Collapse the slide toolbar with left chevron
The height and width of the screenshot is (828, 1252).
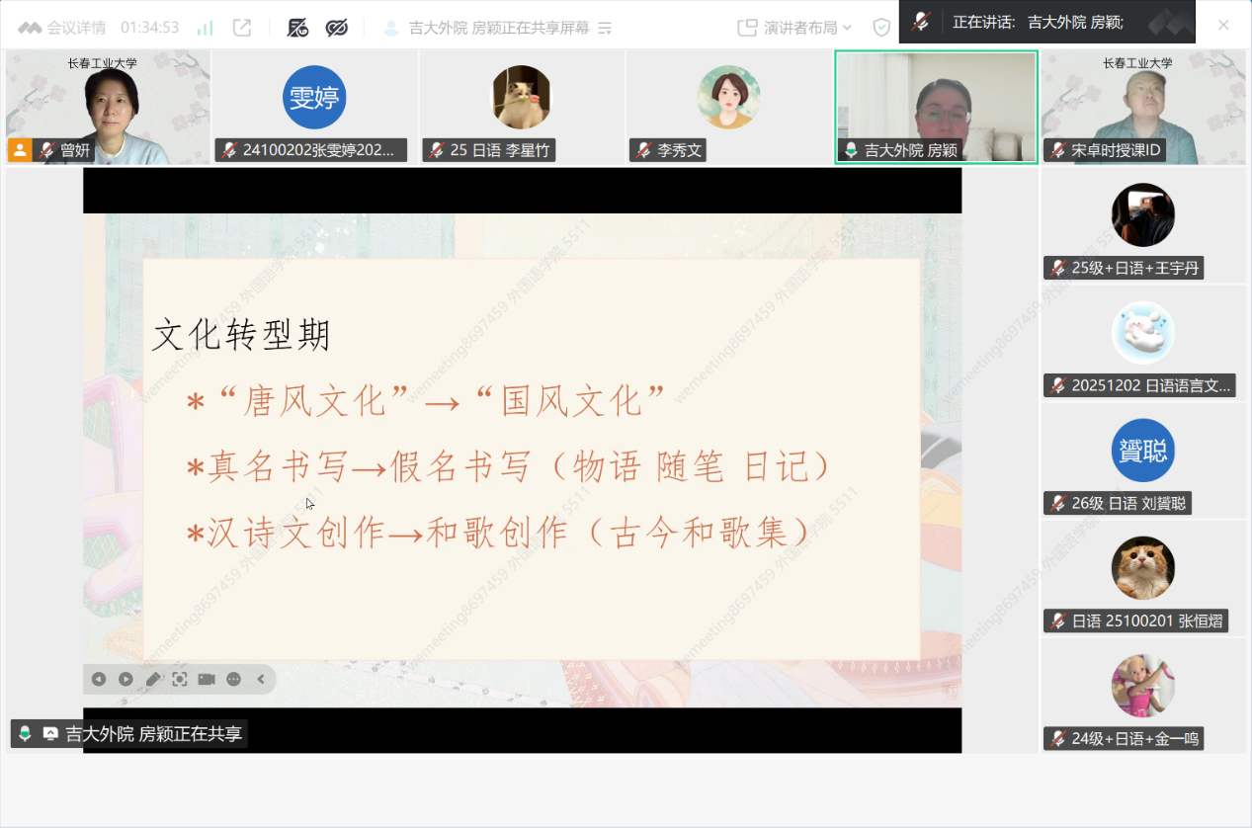pyautogui.click(x=261, y=679)
